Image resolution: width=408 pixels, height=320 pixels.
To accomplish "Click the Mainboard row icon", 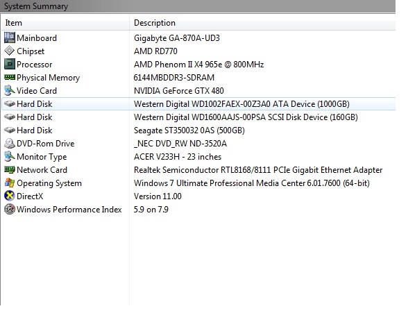I will pyautogui.click(x=10, y=37).
